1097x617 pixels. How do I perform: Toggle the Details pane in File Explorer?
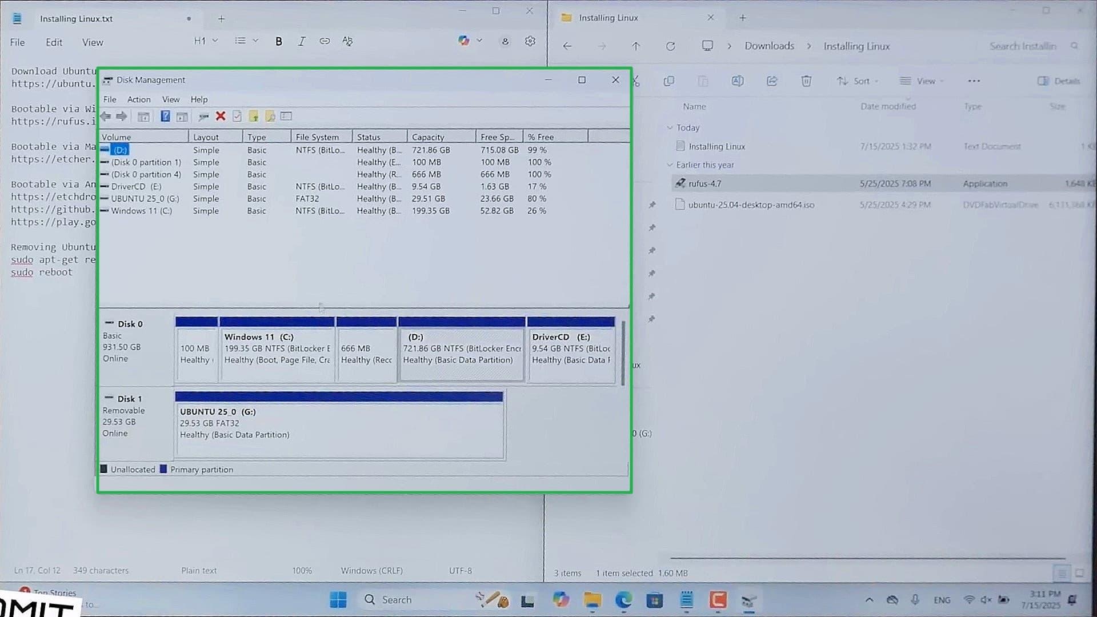1059,81
